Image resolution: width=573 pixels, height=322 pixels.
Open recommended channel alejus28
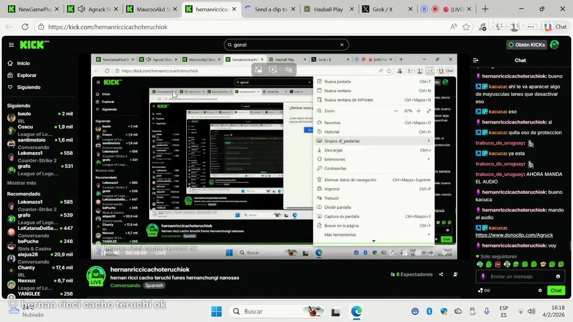tap(40, 258)
